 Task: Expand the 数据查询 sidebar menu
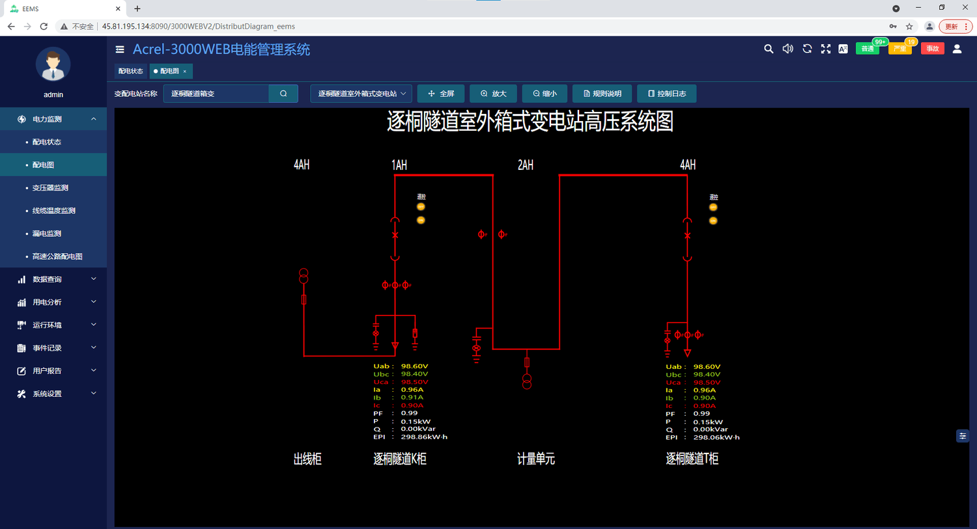coord(53,279)
